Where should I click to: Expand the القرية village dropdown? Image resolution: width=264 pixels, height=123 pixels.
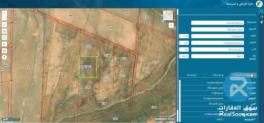(218, 36)
